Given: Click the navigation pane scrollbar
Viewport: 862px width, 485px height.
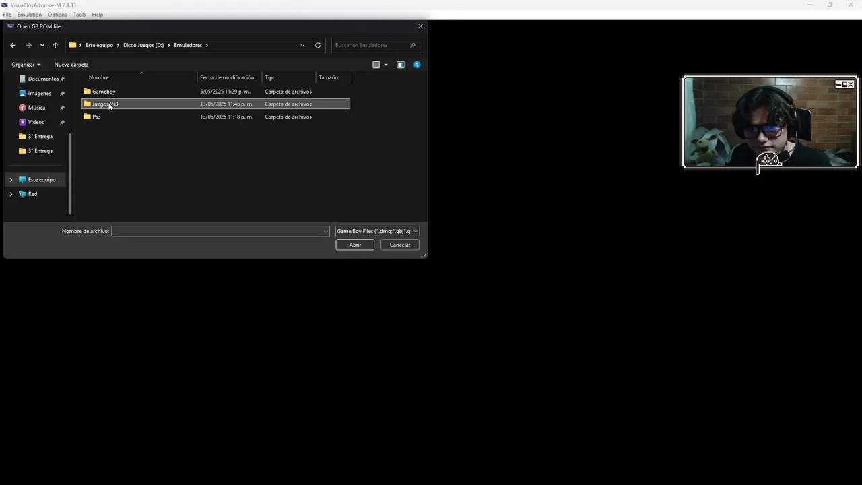Looking at the screenshot, I should click(x=70, y=174).
